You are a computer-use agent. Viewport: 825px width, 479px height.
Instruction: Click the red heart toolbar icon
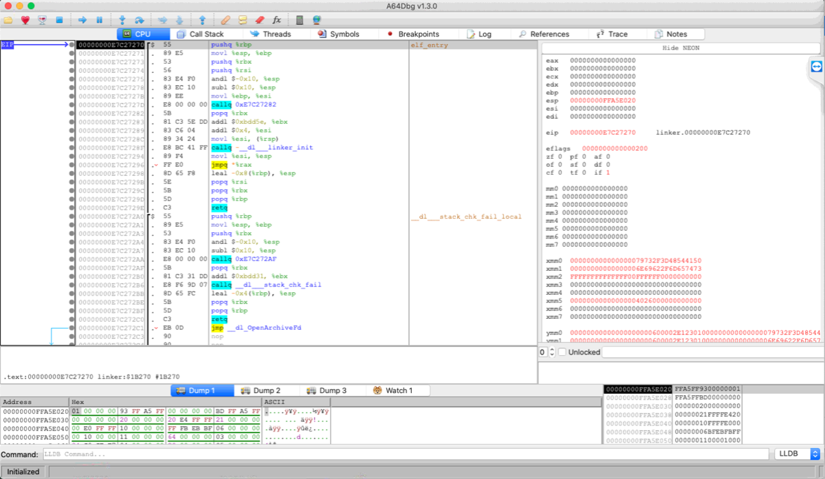pyautogui.click(x=25, y=20)
